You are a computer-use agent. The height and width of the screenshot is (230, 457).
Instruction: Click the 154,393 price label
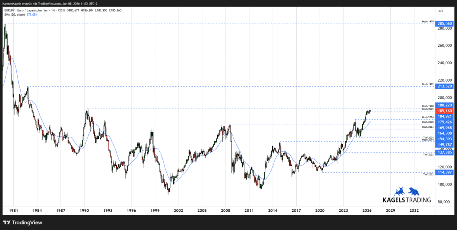(445, 139)
